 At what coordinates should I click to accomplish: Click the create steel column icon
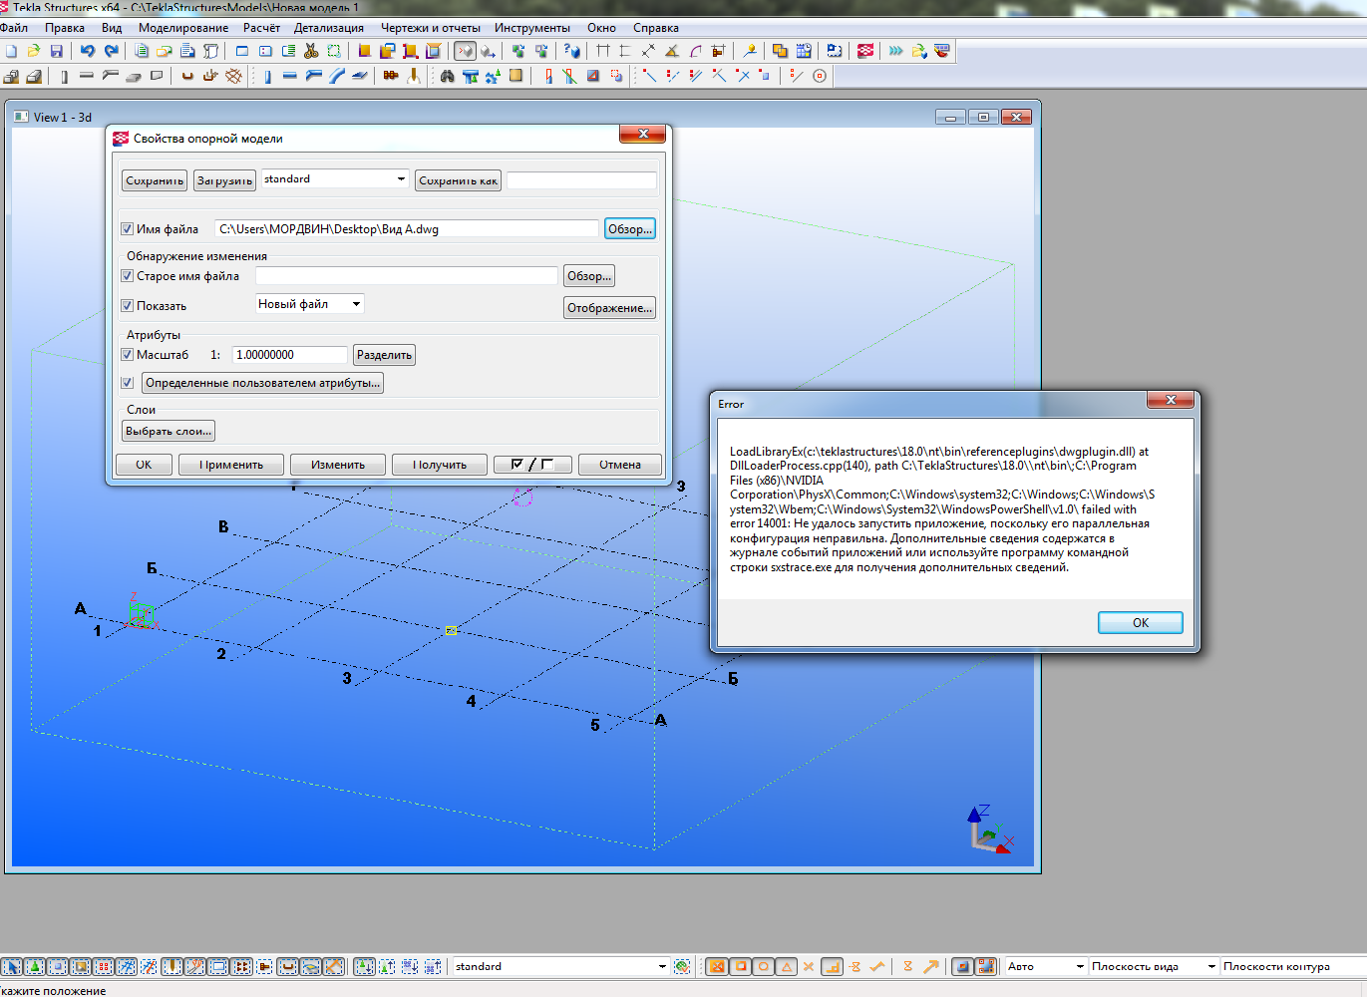[x=267, y=76]
